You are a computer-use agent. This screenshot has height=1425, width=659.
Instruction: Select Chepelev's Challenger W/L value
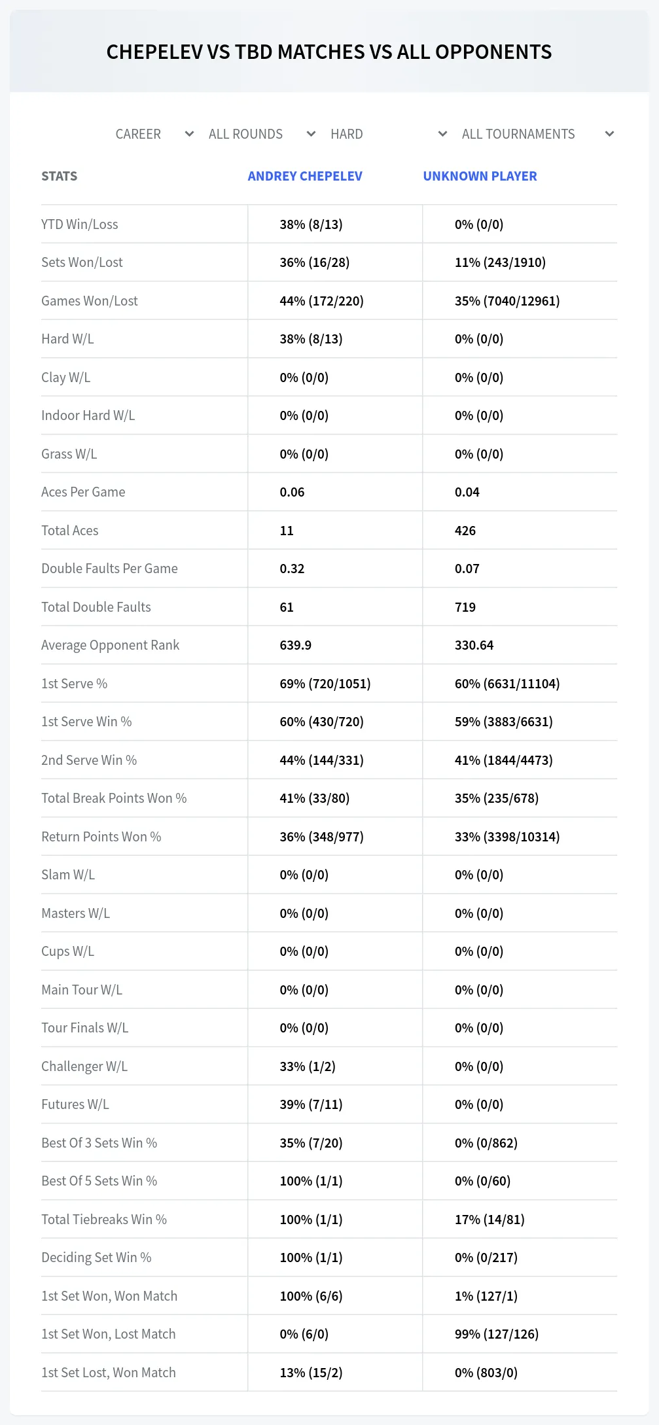tap(308, 1066)
